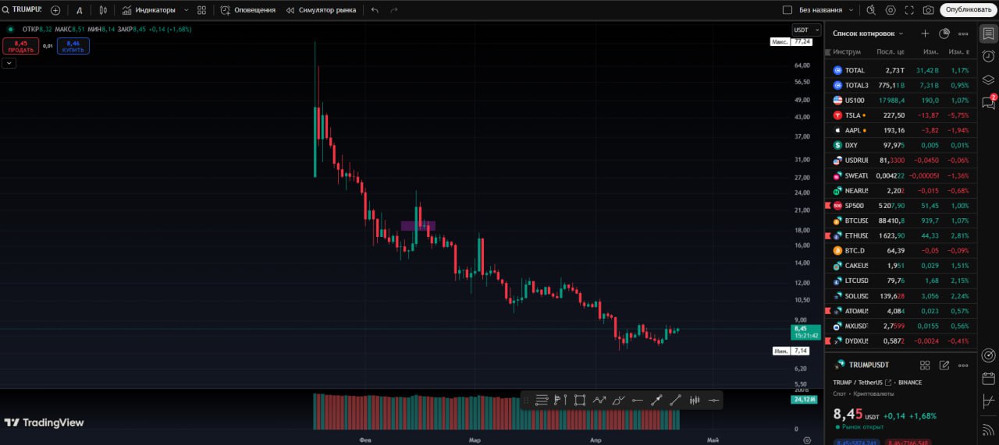Open the USDT currency dropdown
The image size is (999, 445).
point(806,30)
